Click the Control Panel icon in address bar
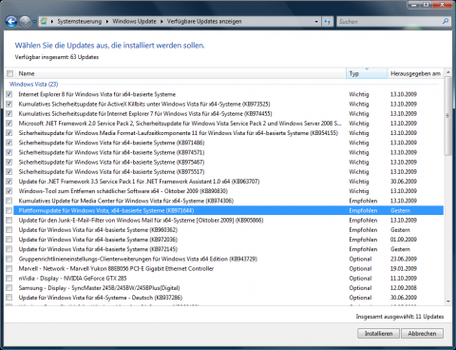Screen dimensions: 456x350 pyautogui.click(x=44, y=21)
